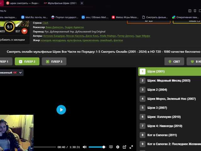Select Шрек: Хэллоуин (2010) in playlist
Viewport: 201px width, 151px height.
point(170,117)
